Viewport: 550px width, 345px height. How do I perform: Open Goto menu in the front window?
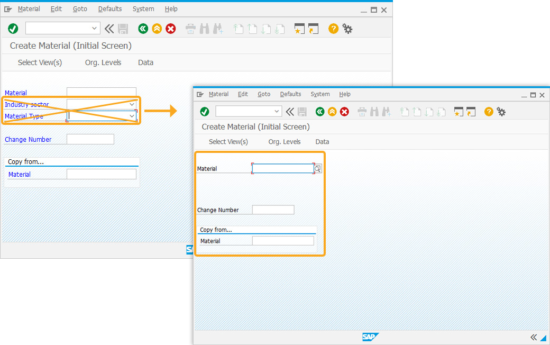point(264,94)
